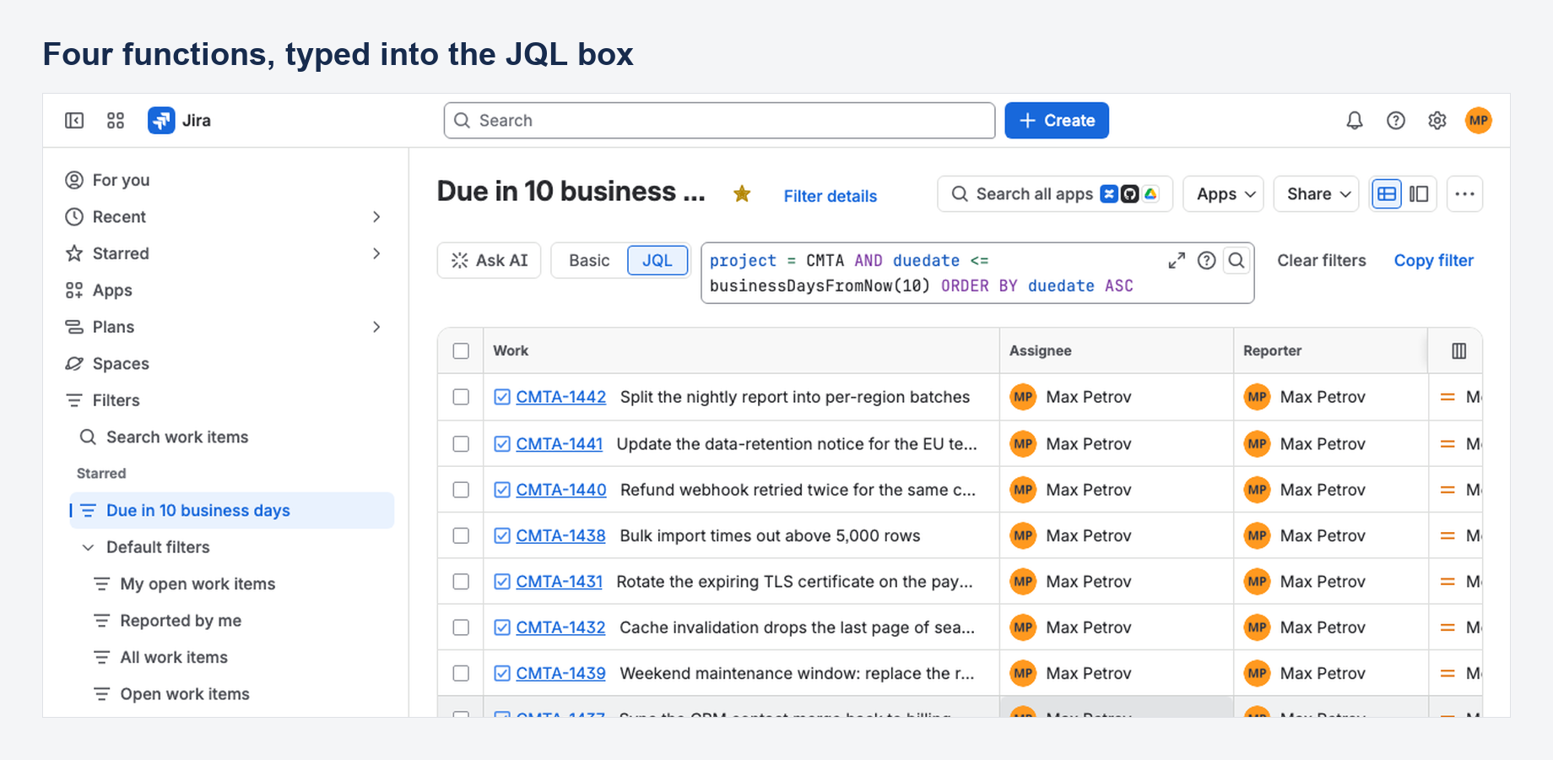
Task: Open the notifications bell
Action: point(1355,121)
